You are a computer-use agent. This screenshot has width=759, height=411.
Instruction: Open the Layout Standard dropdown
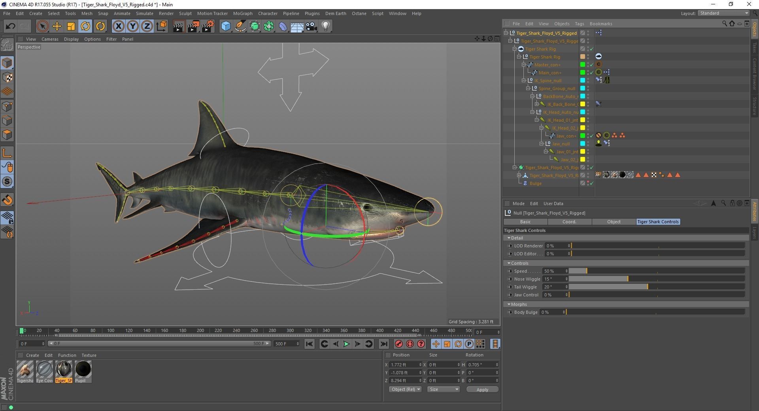723,13
